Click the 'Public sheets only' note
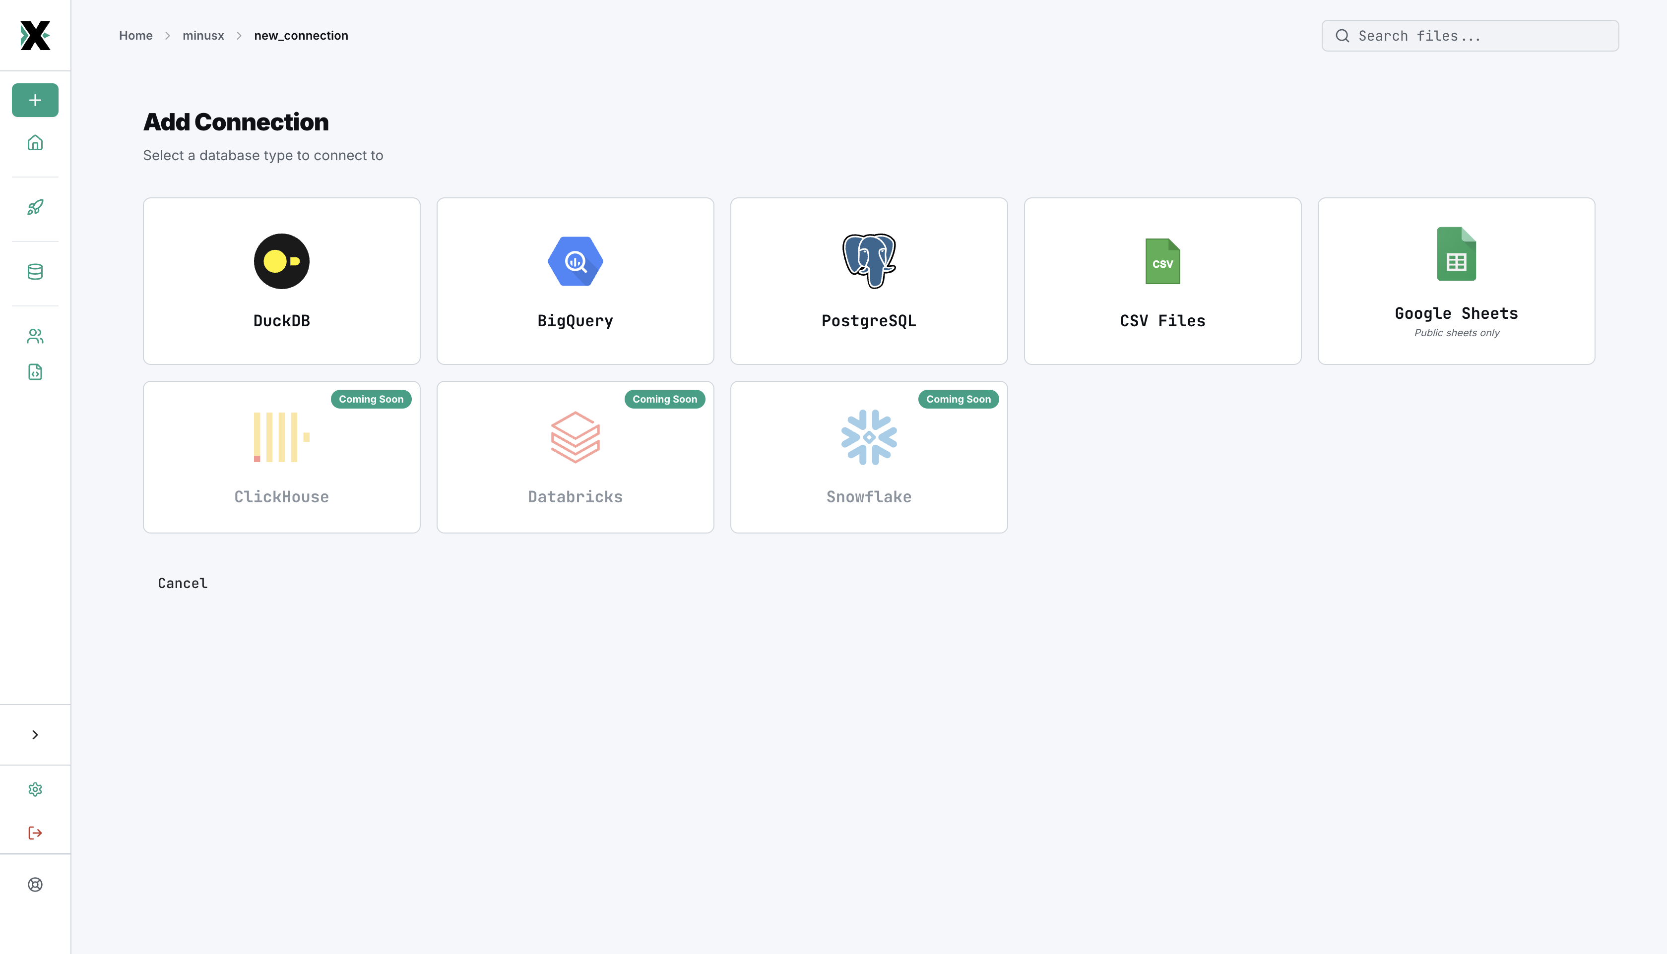Image resolution: width=1667 pixels, height=954 pixels. (1457, 333)
